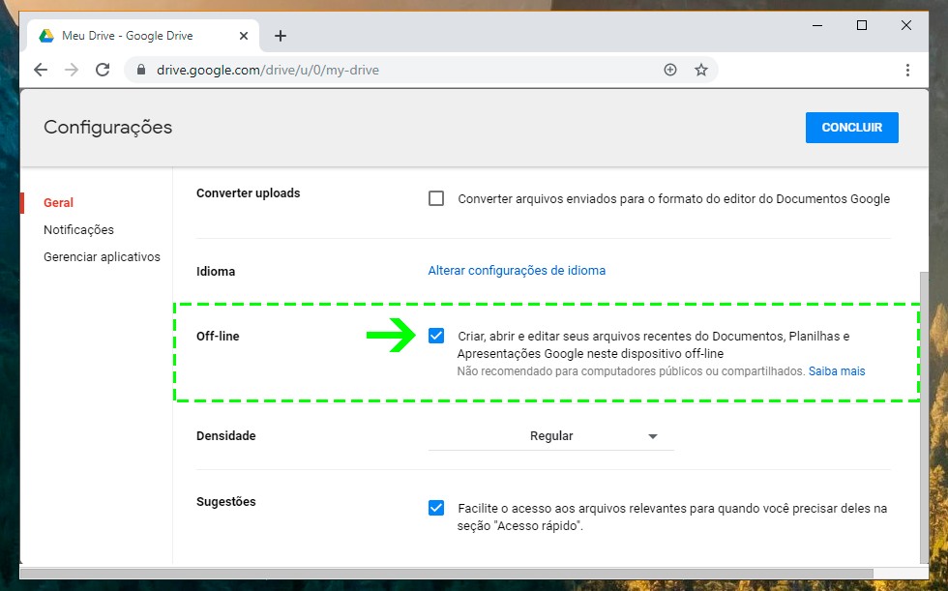This screenshot has height=591, width=948.
Task: Bookmark page using star icon
Action: 701,70
